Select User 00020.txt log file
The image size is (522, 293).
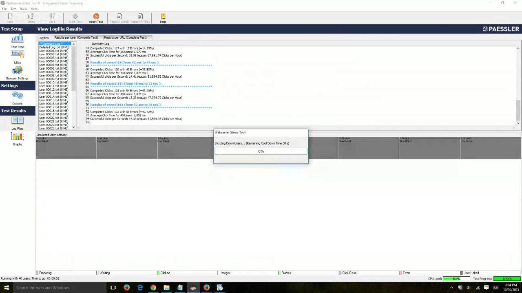pyautogui.click(x=55, y=118)
